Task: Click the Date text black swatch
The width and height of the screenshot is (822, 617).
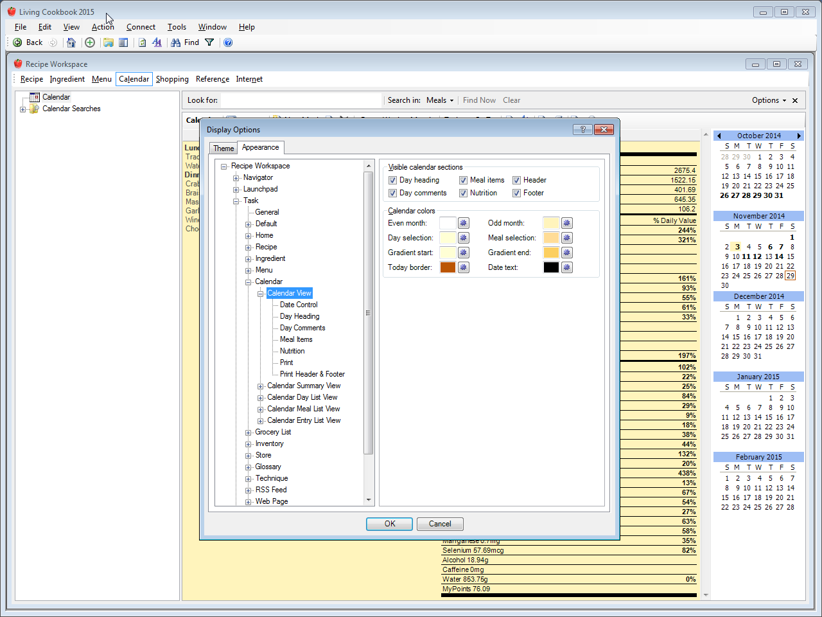Action: pyautogui.click(x=551, y=267)
